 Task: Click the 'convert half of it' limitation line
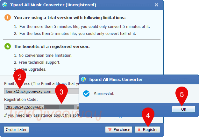pyautogui.click(x=75, y=34)
